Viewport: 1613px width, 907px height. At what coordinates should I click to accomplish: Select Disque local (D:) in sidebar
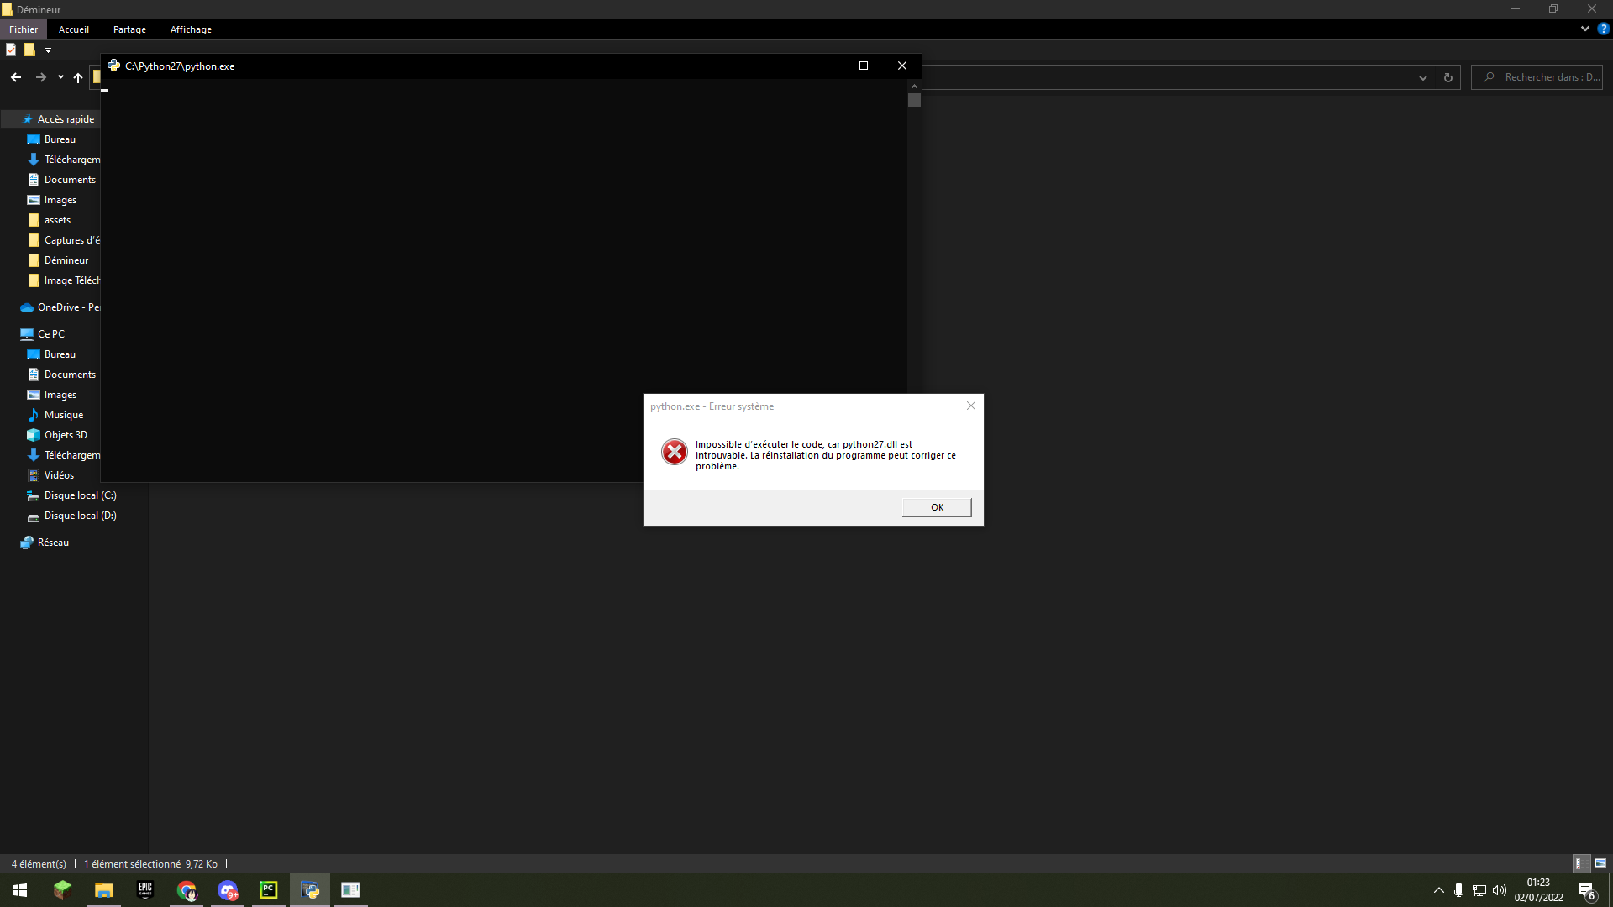tap(80, 516)
